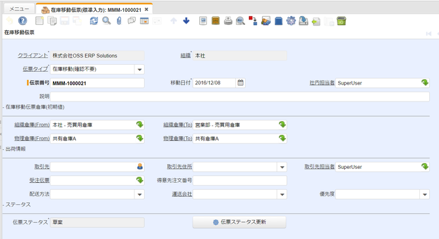
Task: Click the Save and New icon
Action: point(77,21)
